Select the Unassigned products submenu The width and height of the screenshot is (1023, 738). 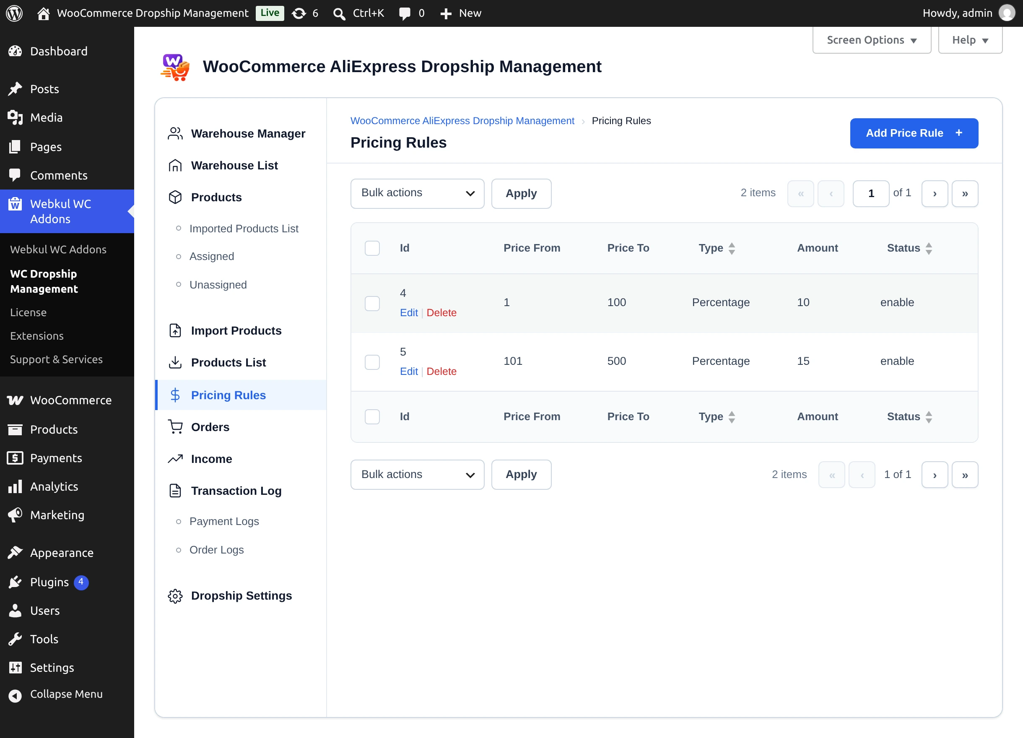tap(218, 285)
